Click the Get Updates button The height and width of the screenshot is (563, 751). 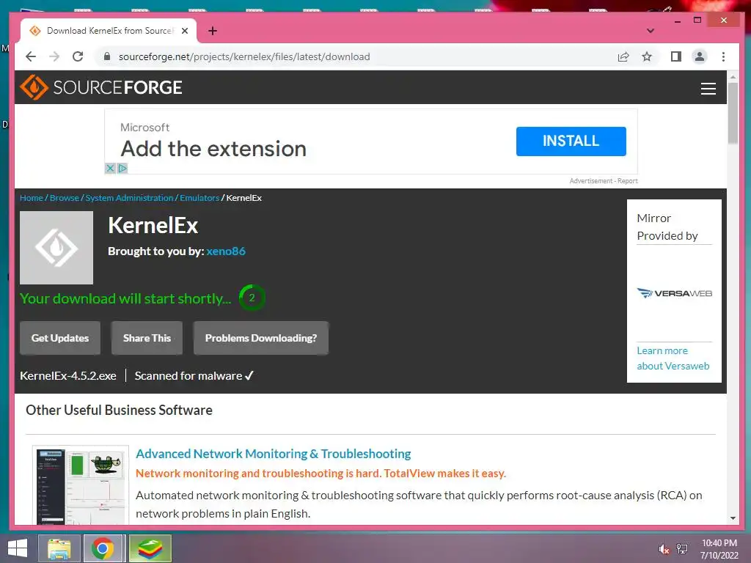pos(60,338)
